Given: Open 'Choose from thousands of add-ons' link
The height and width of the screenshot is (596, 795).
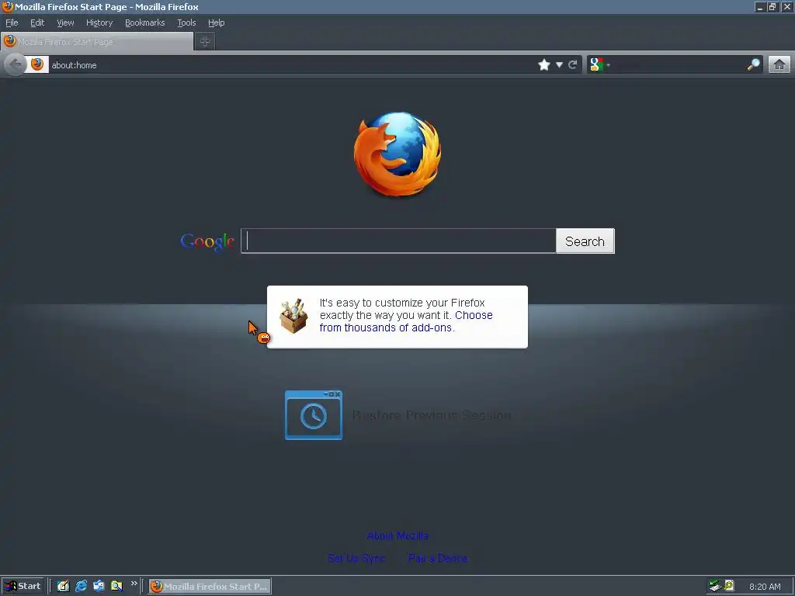Looking at the screenshot, I should (406, 321).
